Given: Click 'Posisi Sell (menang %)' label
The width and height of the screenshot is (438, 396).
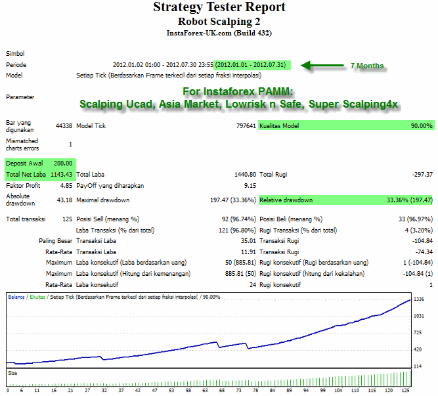Looking at the screenshot, I should (x=108, y=219).
